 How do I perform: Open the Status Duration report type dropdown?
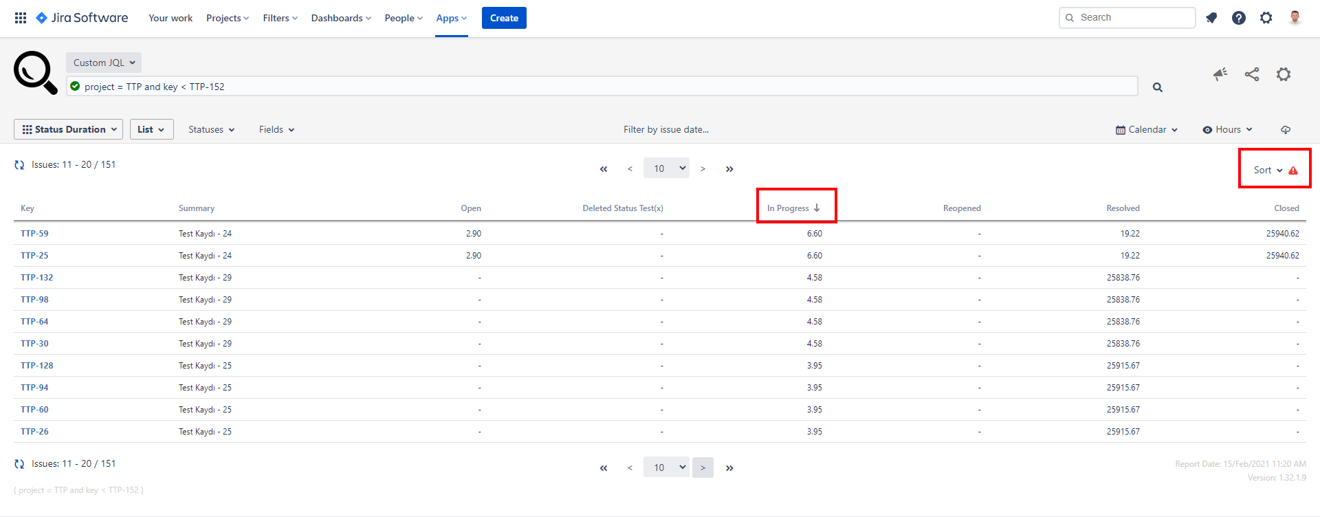pyautogui.click(x=69, y=129)
